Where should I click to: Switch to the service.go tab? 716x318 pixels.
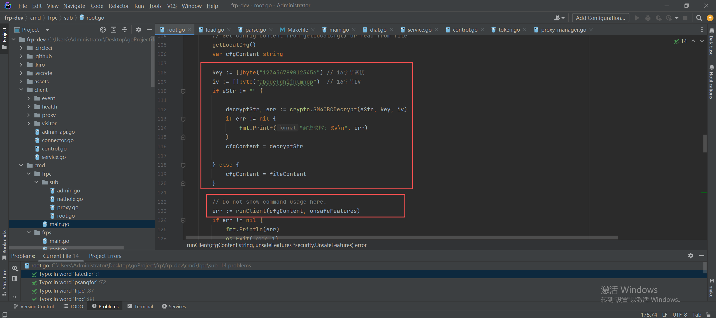(x=419, y=30)
